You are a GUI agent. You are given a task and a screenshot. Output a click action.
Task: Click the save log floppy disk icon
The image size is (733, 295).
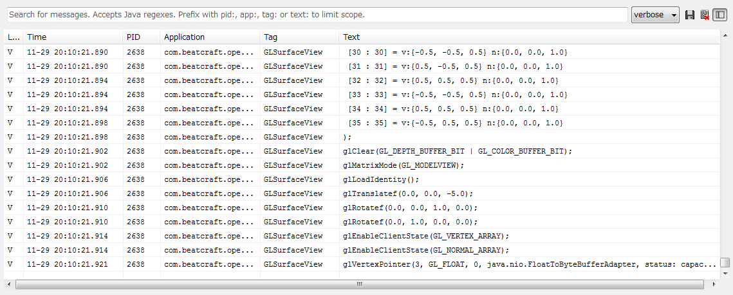click(x=690, y=15)
